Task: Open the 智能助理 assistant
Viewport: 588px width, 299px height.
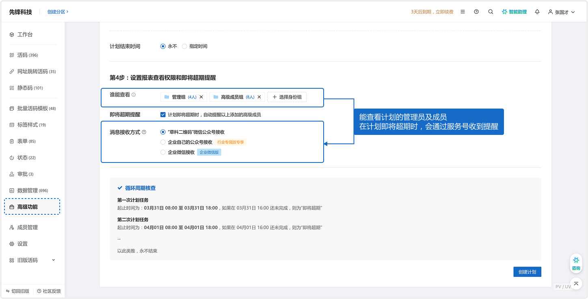Action: [514, 12]
